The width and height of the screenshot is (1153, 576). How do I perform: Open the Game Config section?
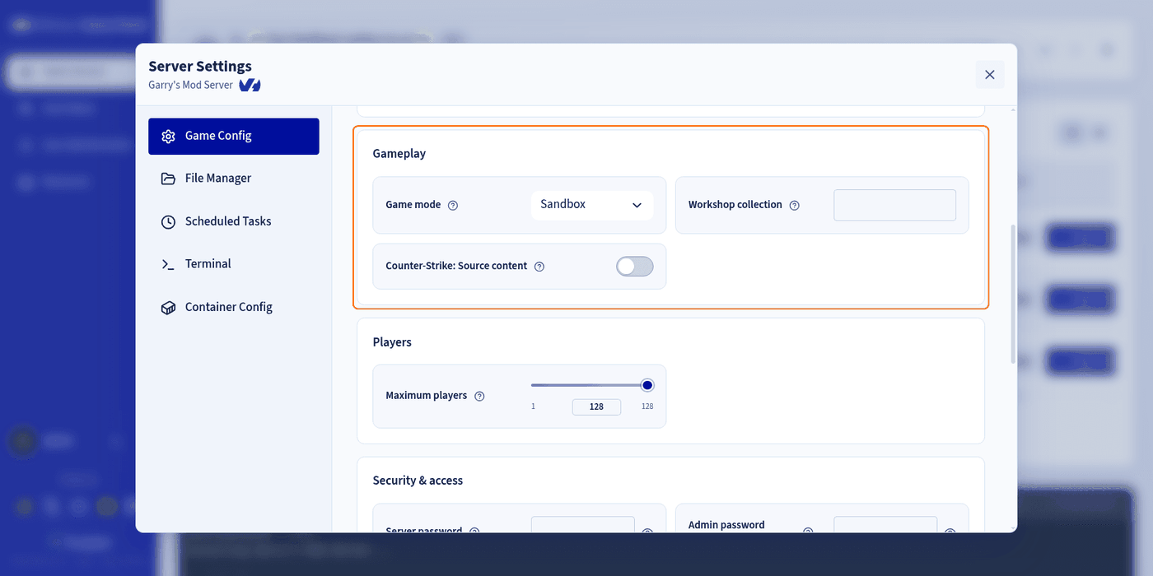234,137
